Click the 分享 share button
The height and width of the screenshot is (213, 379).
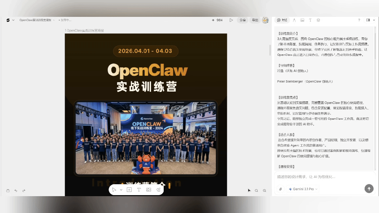[242, 20]
